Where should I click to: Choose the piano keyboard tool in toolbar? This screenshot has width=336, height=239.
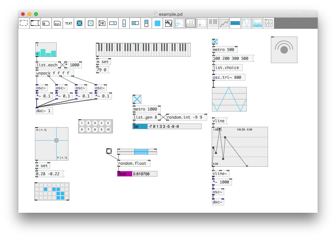pos(213,23)
